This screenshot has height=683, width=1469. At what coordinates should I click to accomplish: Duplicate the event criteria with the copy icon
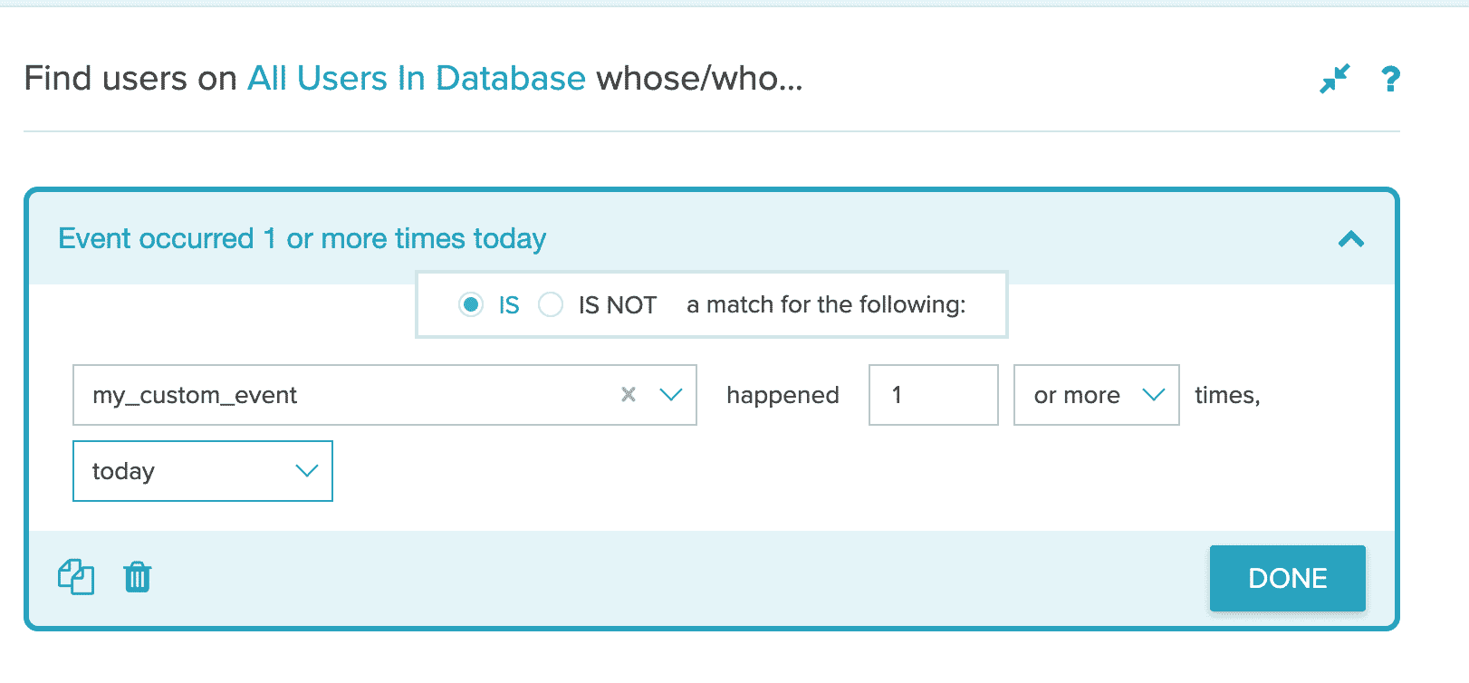point(77,577)
